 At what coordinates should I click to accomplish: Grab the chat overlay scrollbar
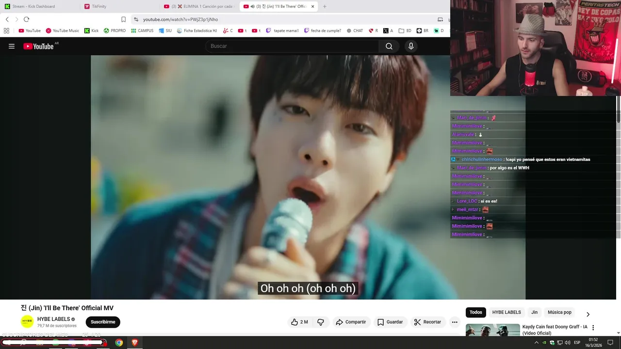point(619,109)
